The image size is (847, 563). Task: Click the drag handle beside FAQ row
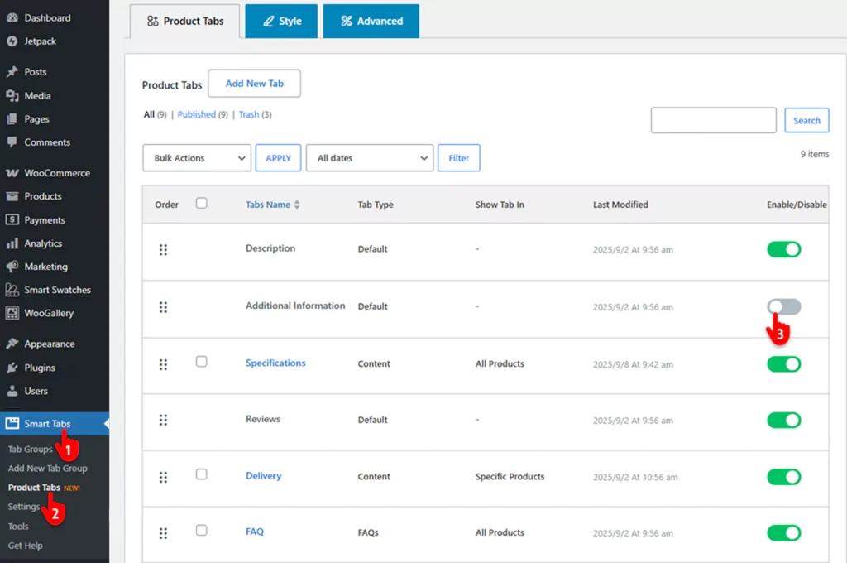(x=163, y=532)
